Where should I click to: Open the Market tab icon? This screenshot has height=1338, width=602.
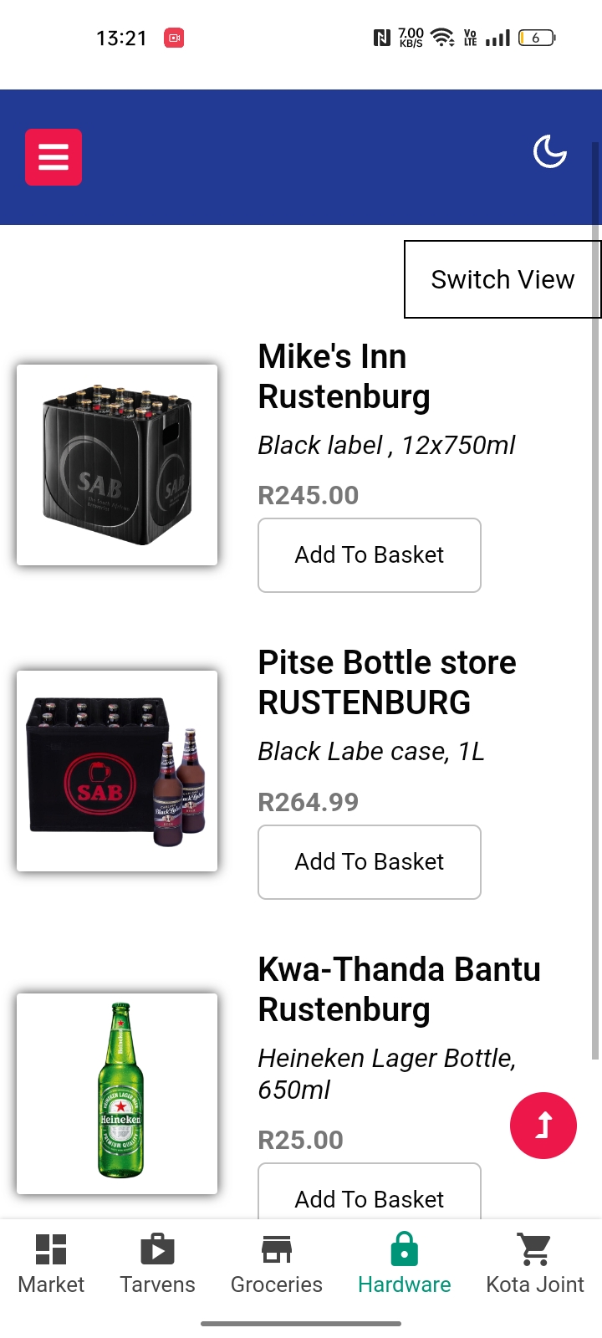pyautogui.click(x=51, y=1249)
